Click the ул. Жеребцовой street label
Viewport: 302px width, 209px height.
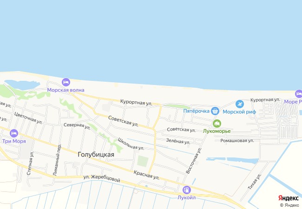pyautogui.click(x=102, y=178)
